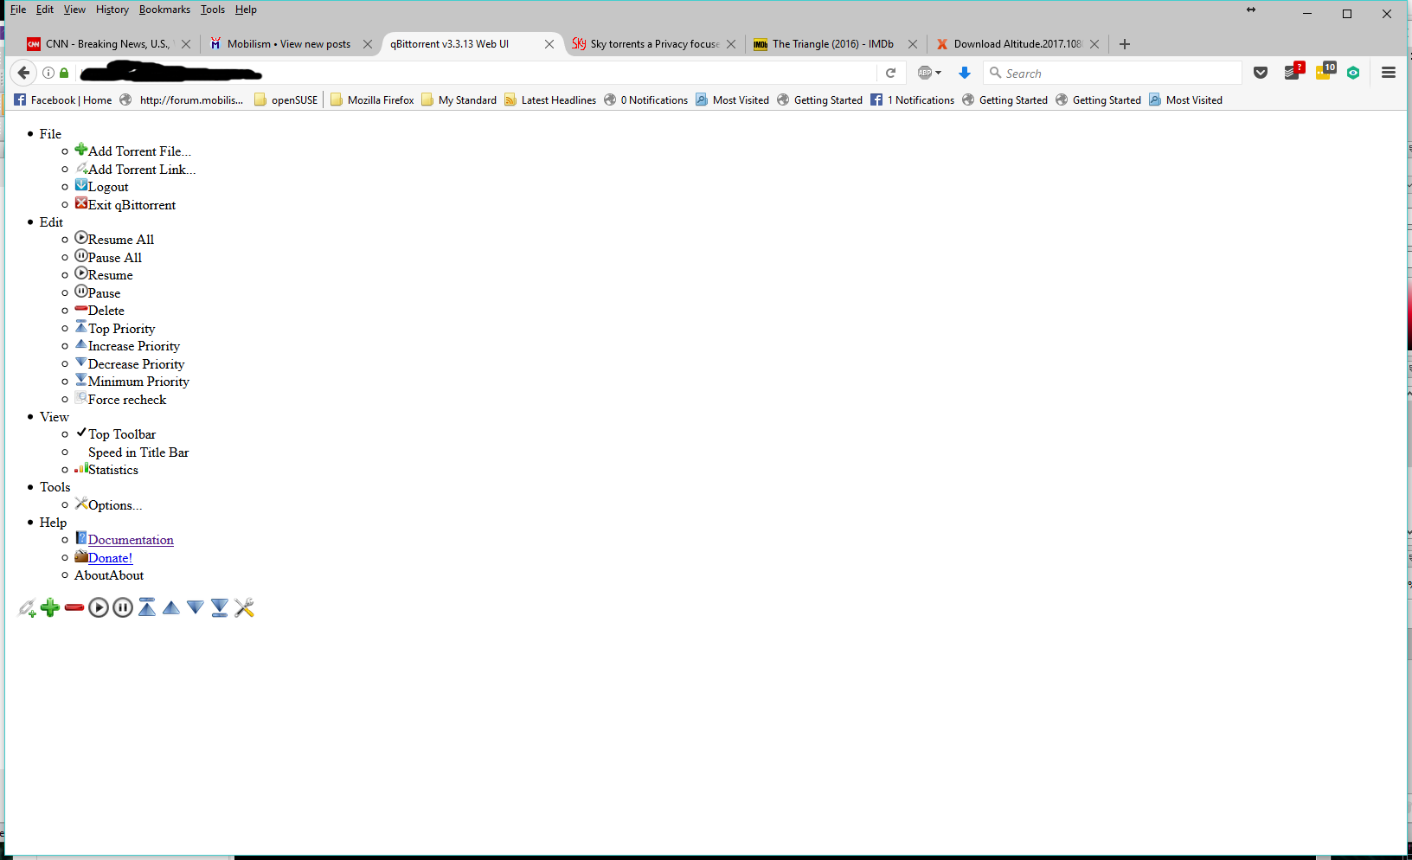Open the History menu

(x=112, y=10)
